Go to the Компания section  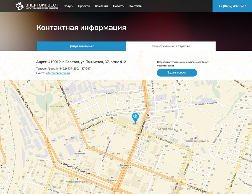pyautogui.click(x=101, y=6)
